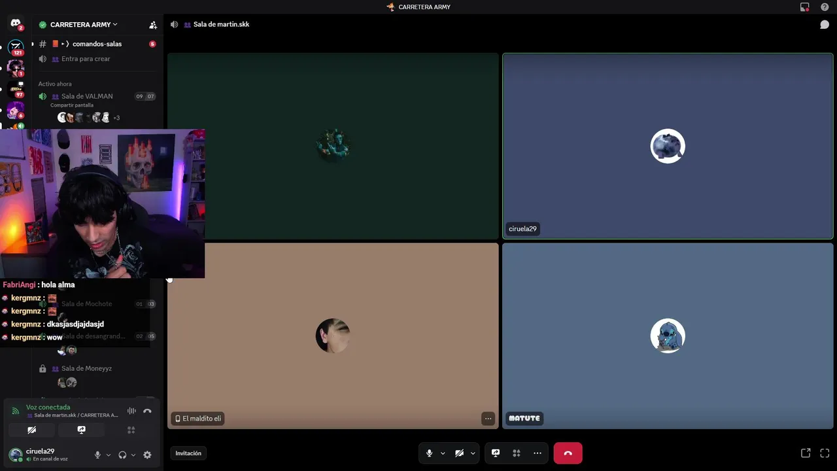
Task: Open the Sala de VALMAN voice channel
Action: [87, 96]
